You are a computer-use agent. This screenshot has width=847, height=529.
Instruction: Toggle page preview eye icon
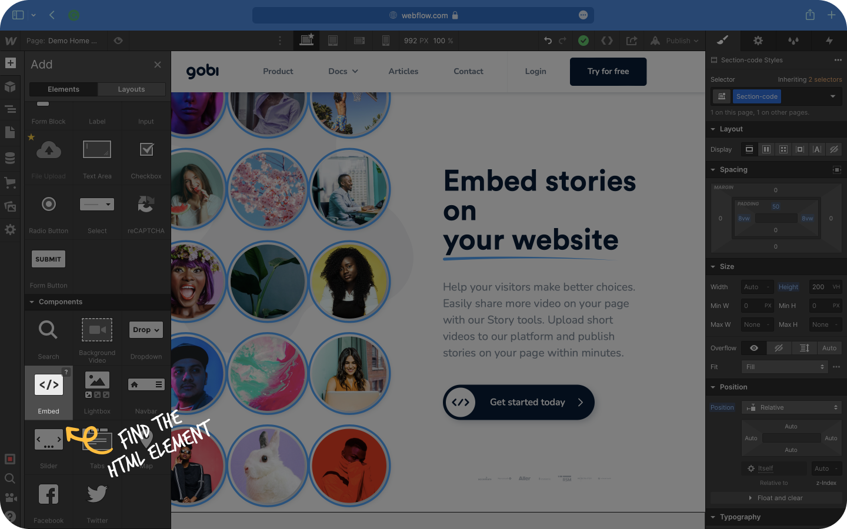tap(118, 41)
